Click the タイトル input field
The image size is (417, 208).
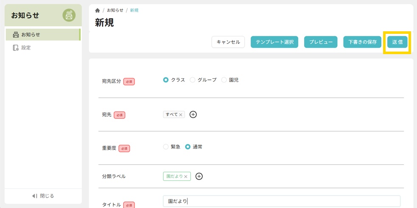pos(281,201)
